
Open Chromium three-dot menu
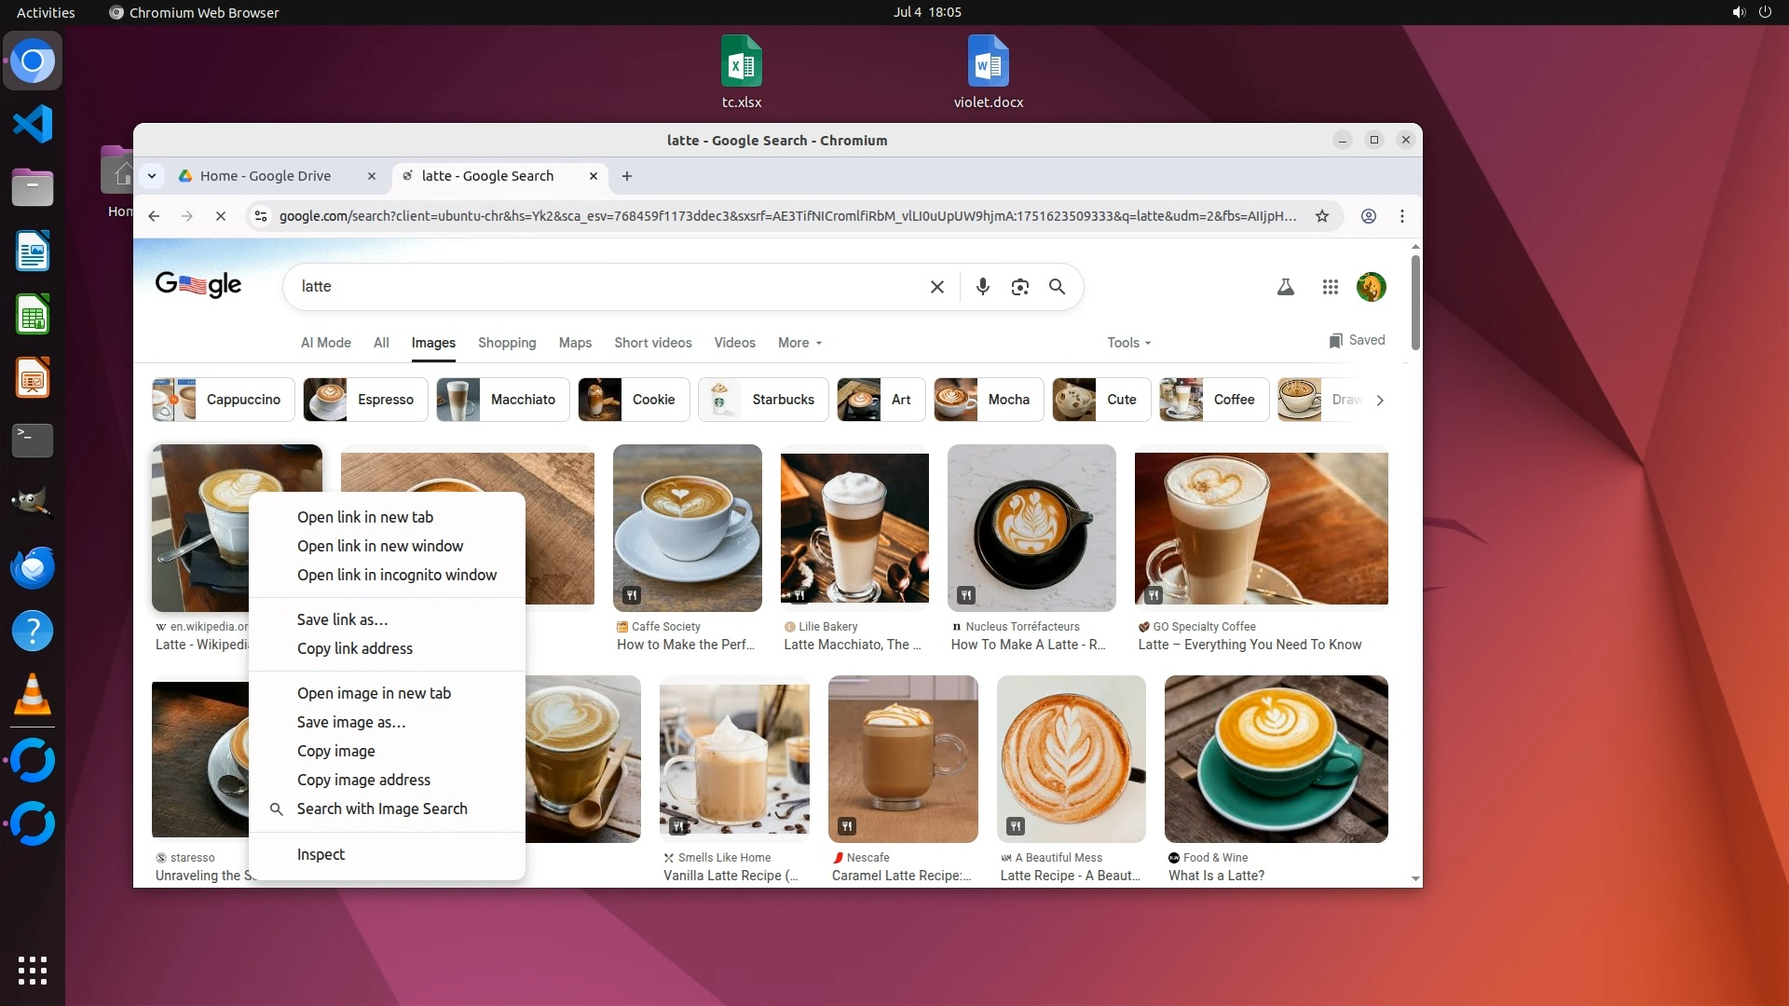click(1401, 216)
